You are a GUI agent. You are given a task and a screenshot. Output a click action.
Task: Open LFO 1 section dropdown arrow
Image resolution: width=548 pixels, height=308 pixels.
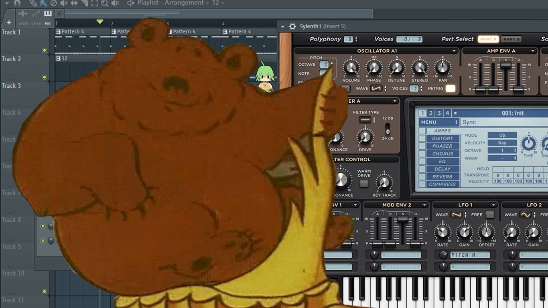(x=493, y=205)
